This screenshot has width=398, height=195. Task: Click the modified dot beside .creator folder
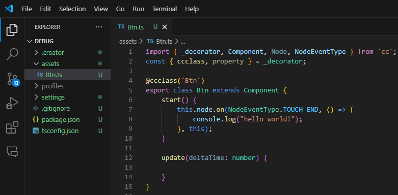100,53
